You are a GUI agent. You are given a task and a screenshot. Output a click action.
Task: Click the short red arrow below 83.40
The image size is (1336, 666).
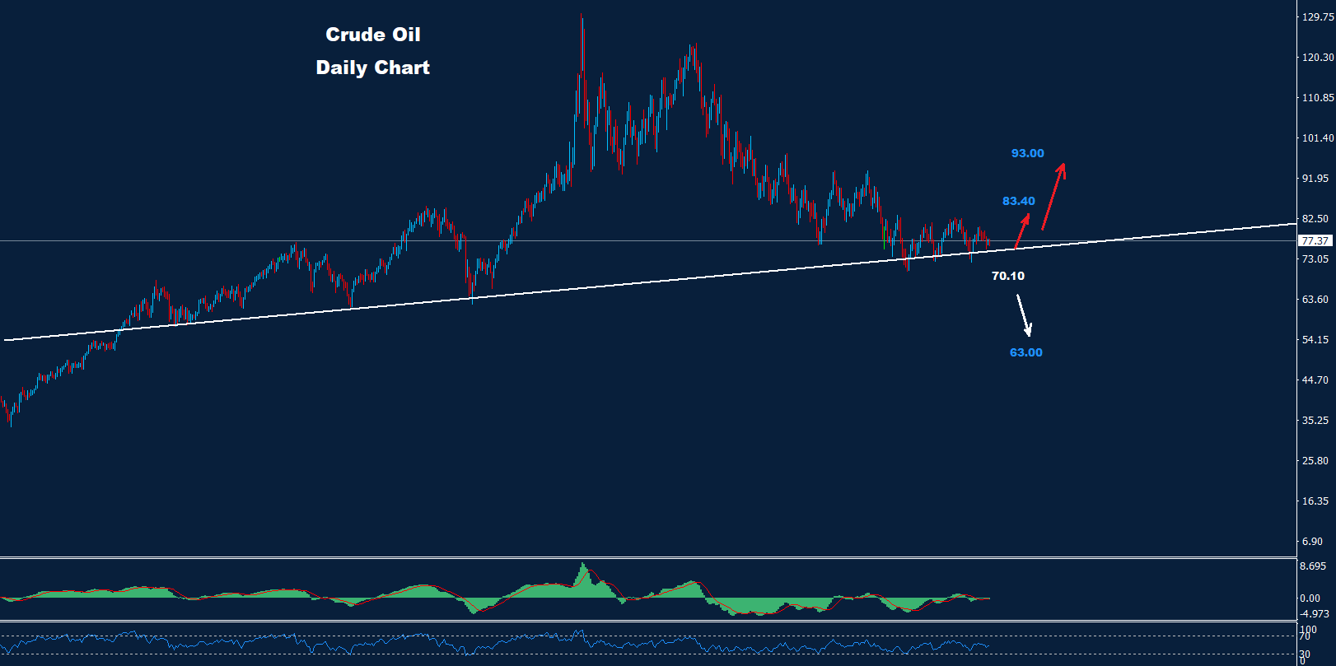click(1021, 231)
